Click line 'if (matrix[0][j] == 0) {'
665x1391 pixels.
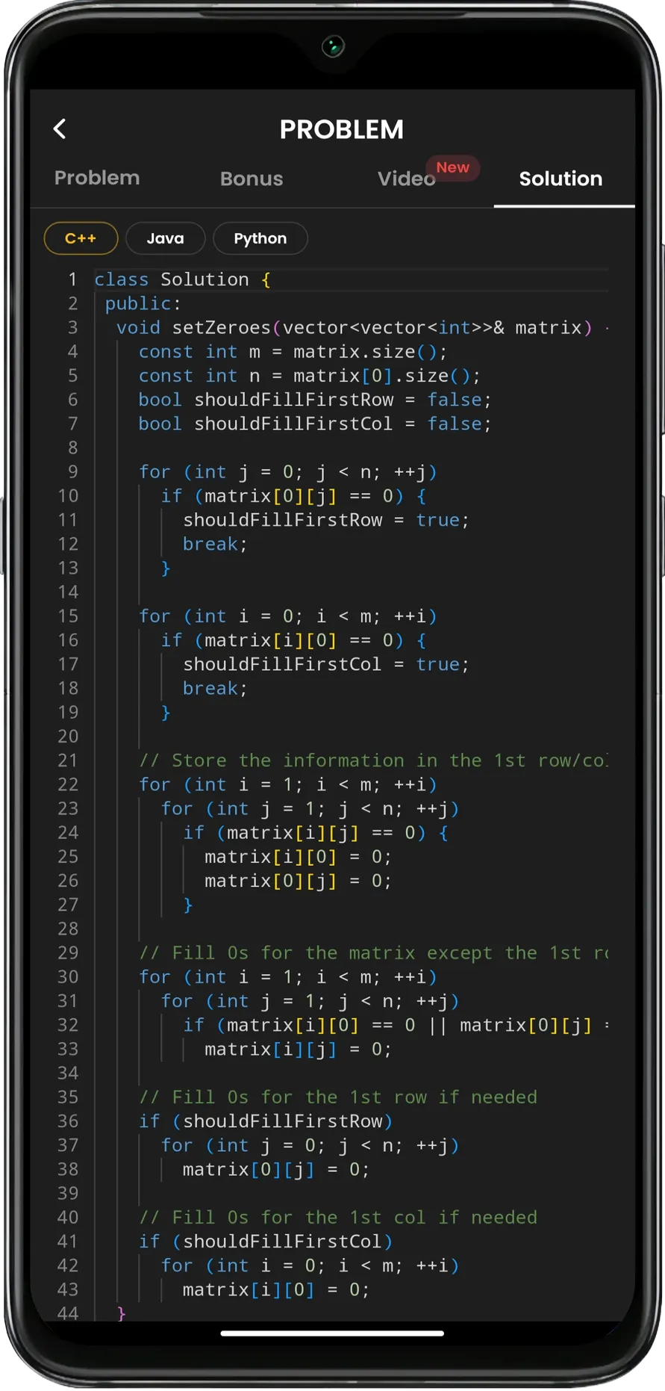pyautogui.click(x=293, y=495)
